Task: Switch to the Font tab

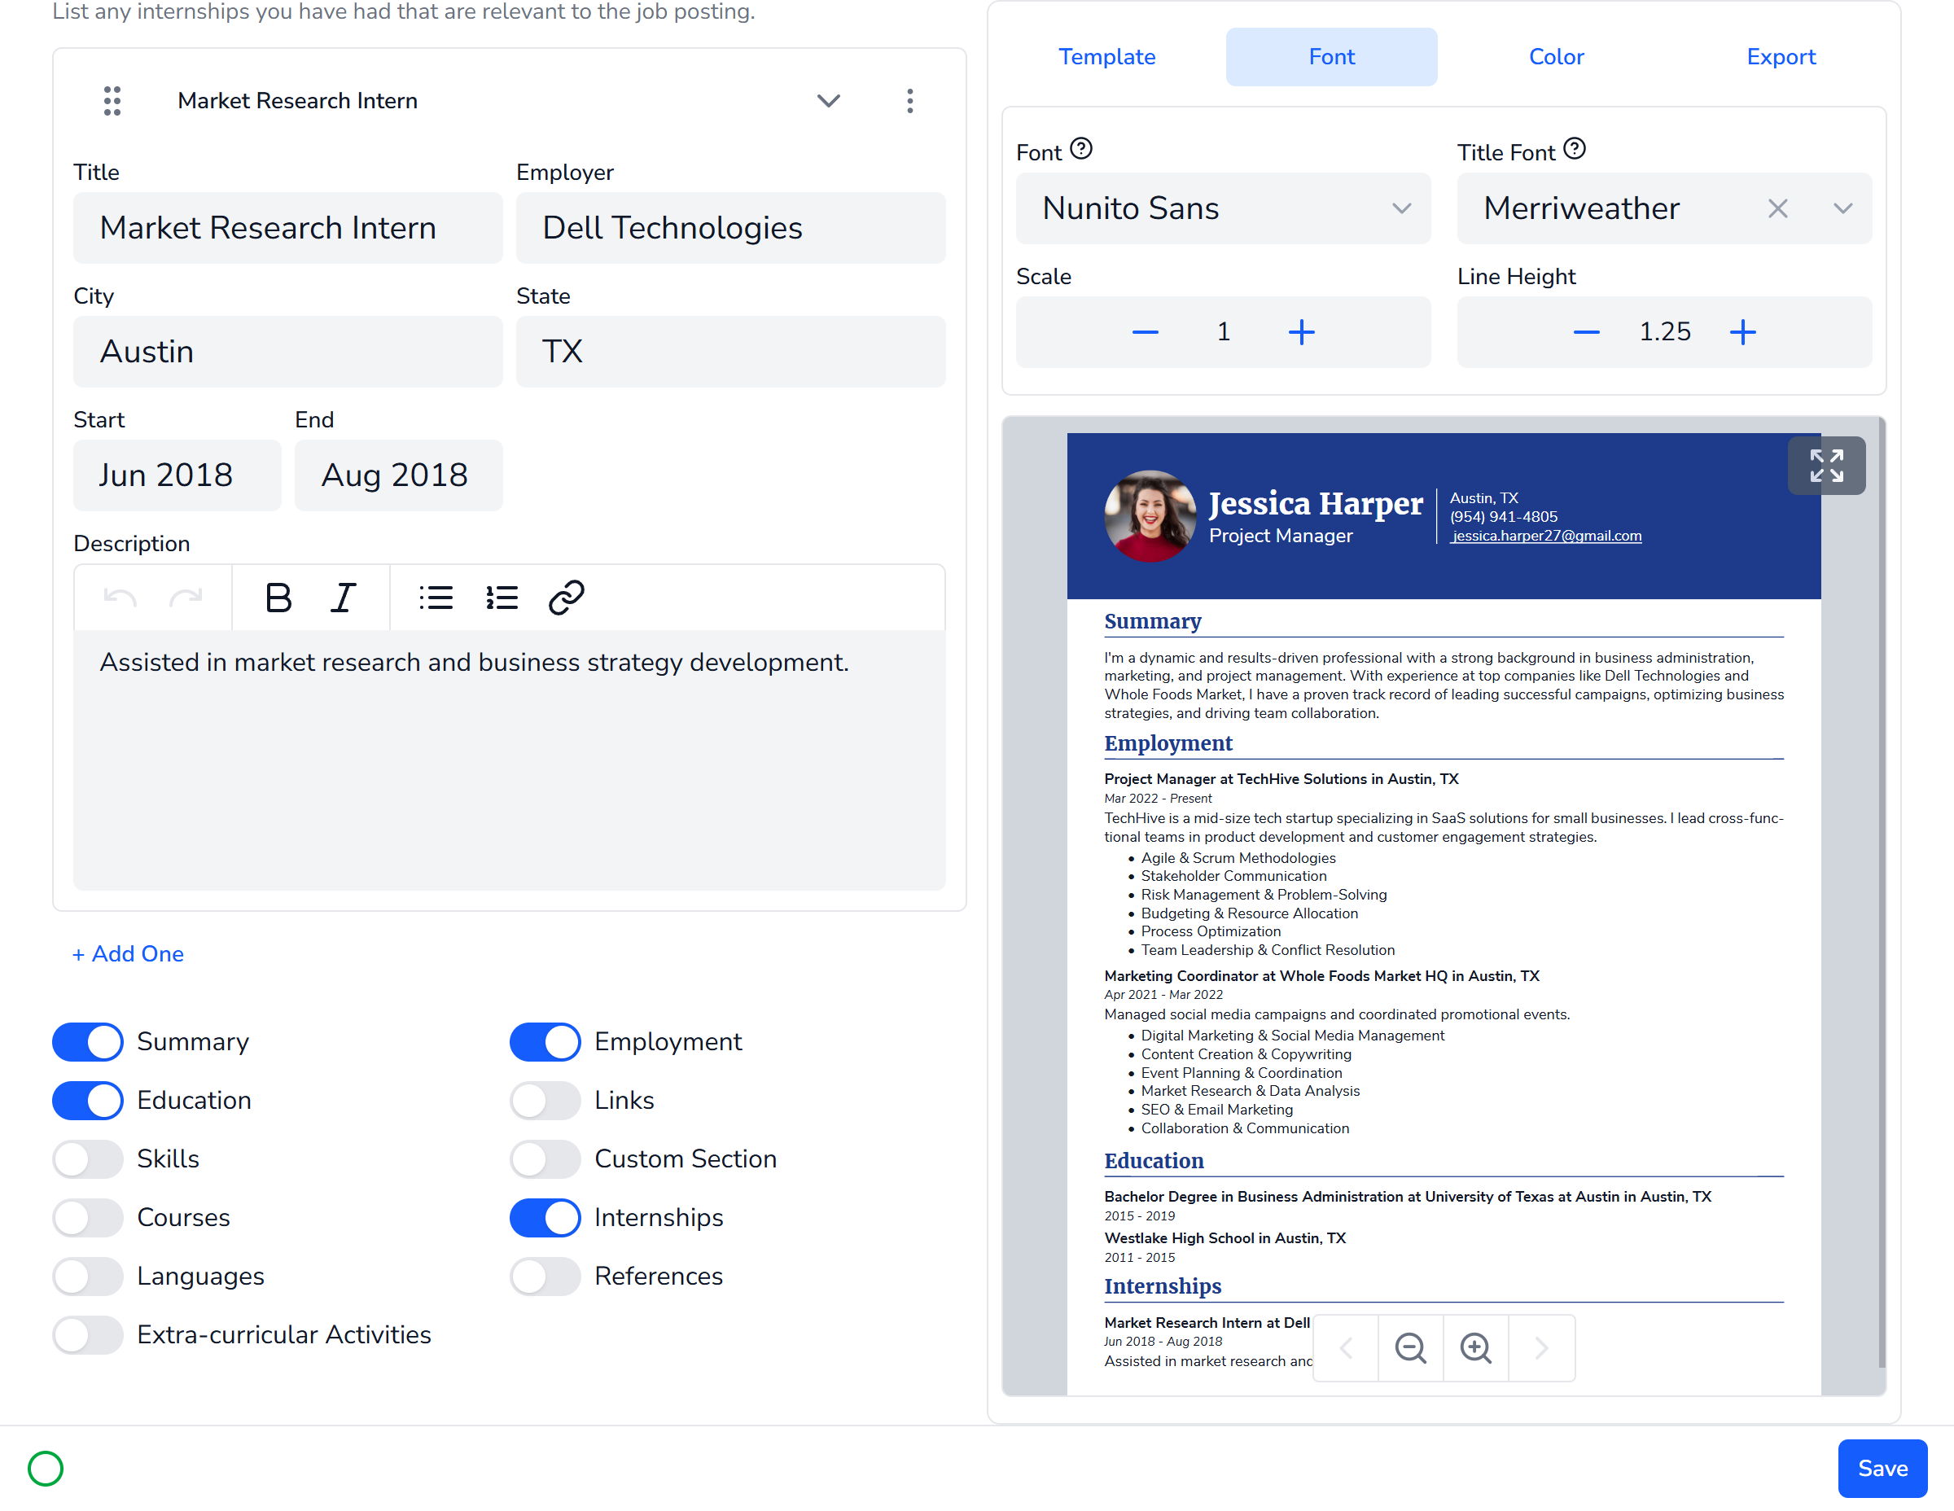Action: pyautogui.click(x=1331, y=56)
